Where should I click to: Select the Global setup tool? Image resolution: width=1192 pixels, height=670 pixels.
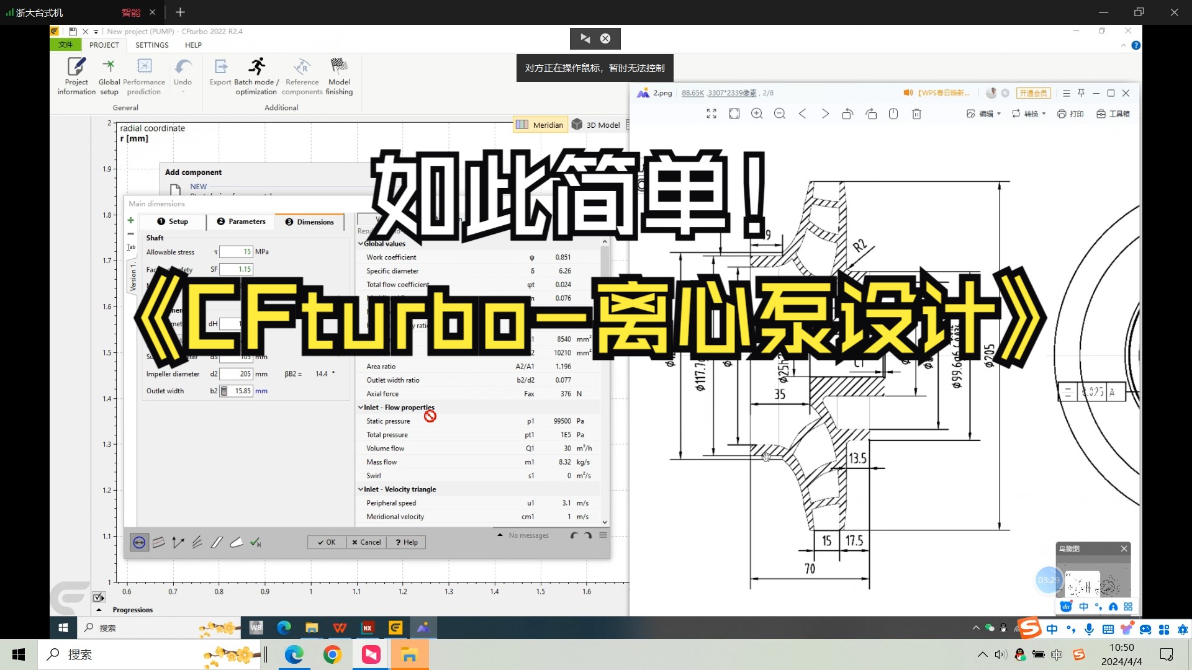point(109,74)
